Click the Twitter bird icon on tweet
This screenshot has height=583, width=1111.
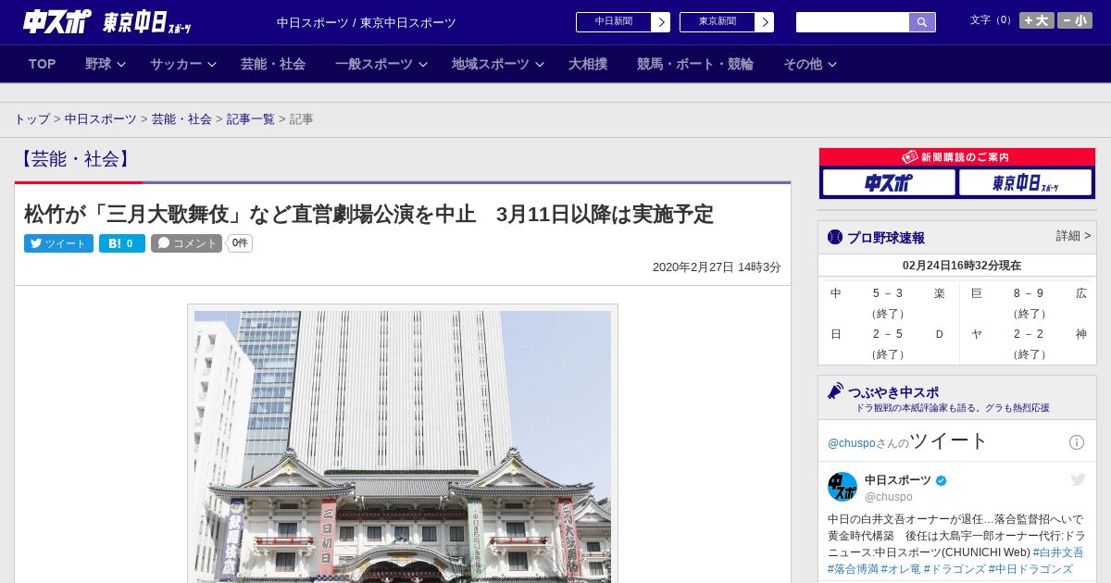coord(1078,479)
